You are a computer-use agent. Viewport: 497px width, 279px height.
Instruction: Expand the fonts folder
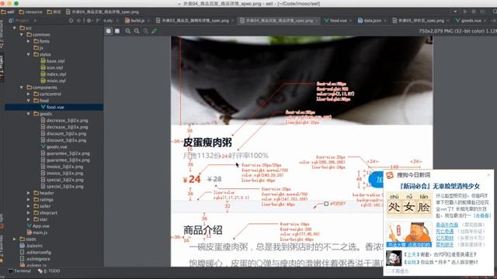click(x=29, y=41)
